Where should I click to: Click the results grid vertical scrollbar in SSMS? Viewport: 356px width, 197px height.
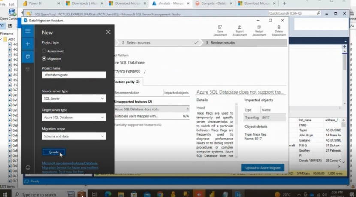344,141
